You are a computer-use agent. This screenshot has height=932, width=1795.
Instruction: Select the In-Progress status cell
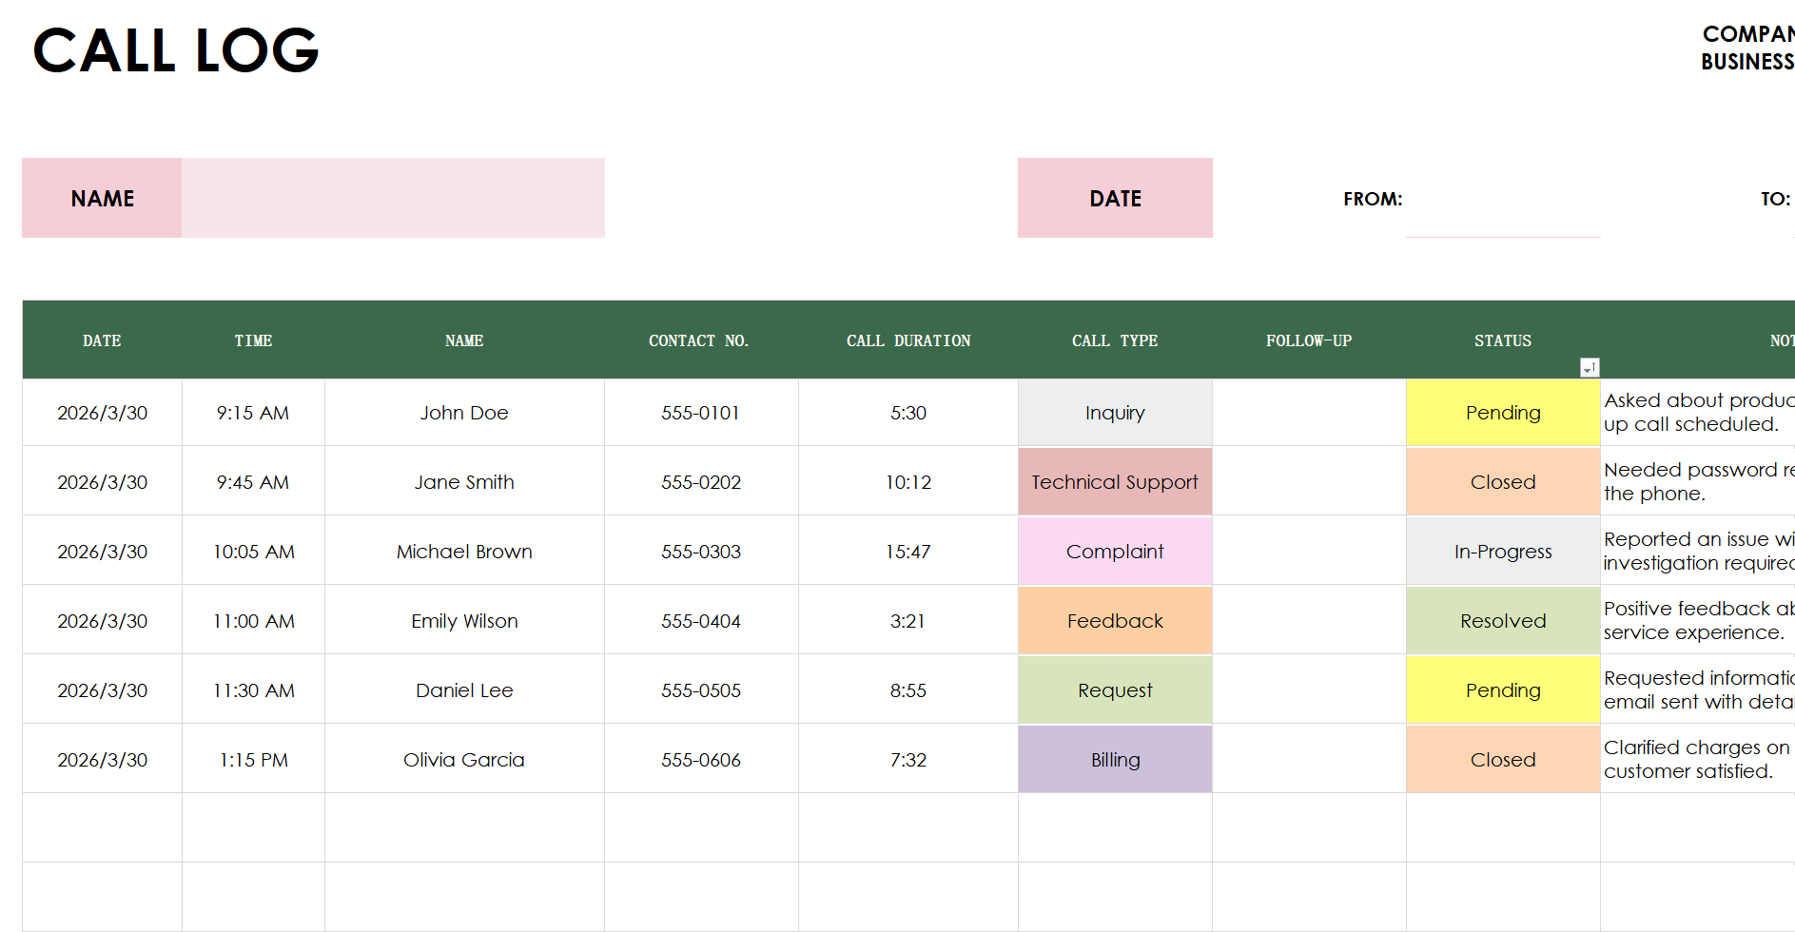[1503, 552]
